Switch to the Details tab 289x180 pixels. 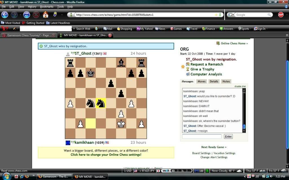[214, 81]
